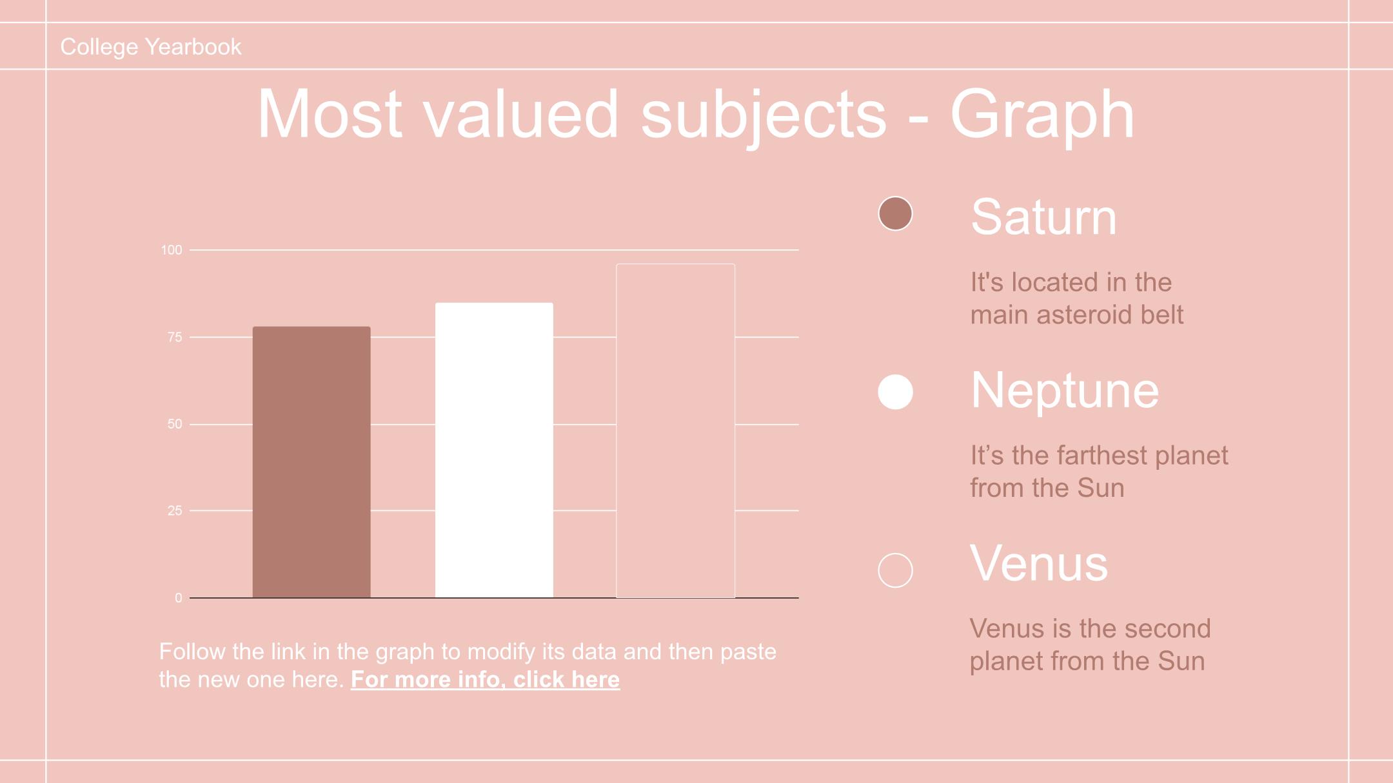The width and height of the screenshot is (1393, 783).
Task: Click the 75 axis label
Action: click(175, 337)
